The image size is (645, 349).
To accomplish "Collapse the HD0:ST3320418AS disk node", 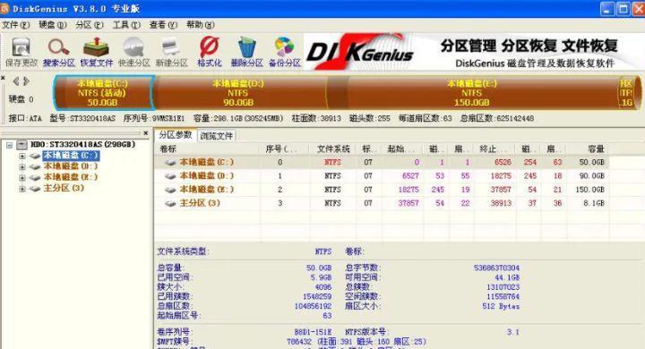I will tap(9, 145).
